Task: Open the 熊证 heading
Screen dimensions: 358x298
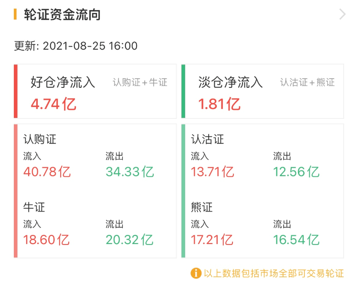Action: pos(201,207)
